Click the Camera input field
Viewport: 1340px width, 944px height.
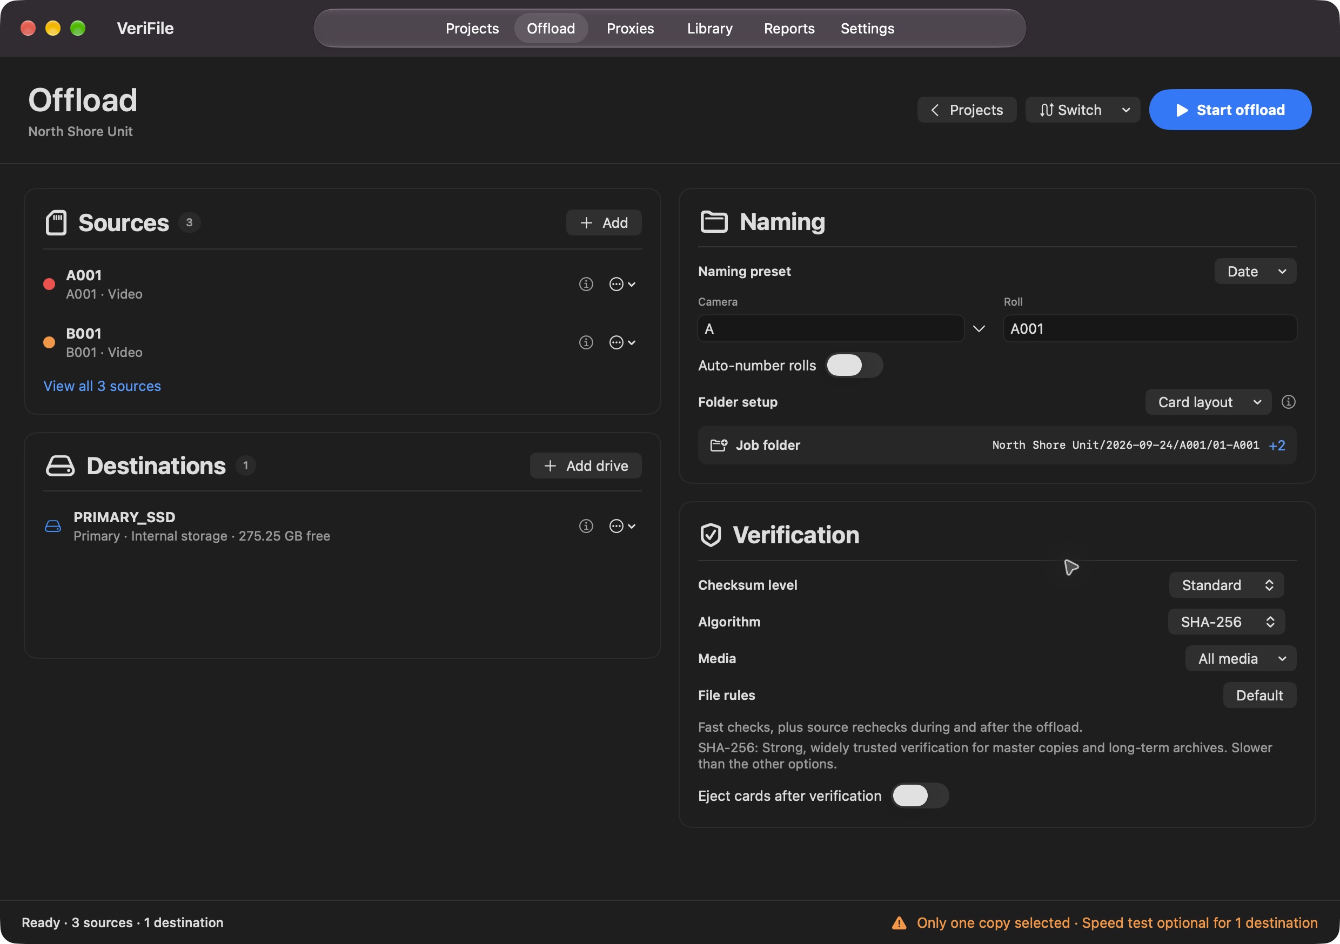pyautogui.click(x=830, y=329)
